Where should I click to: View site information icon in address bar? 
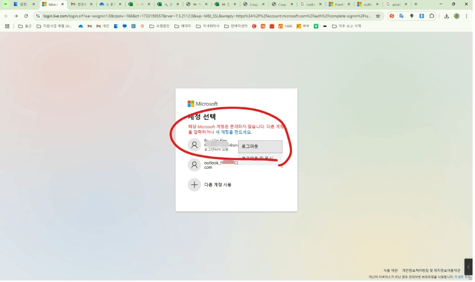(x=38, y=16)
